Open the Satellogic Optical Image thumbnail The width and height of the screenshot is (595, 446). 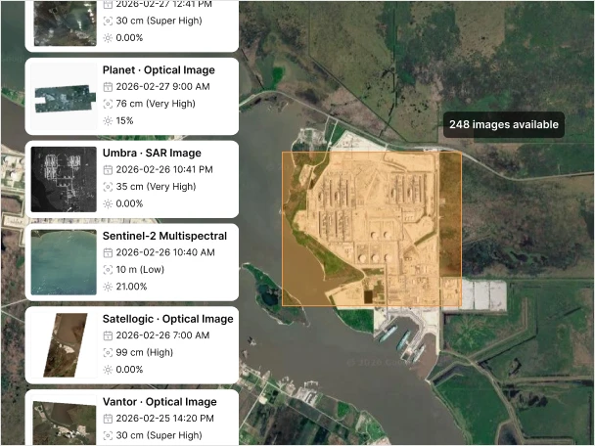click(64, 345)
